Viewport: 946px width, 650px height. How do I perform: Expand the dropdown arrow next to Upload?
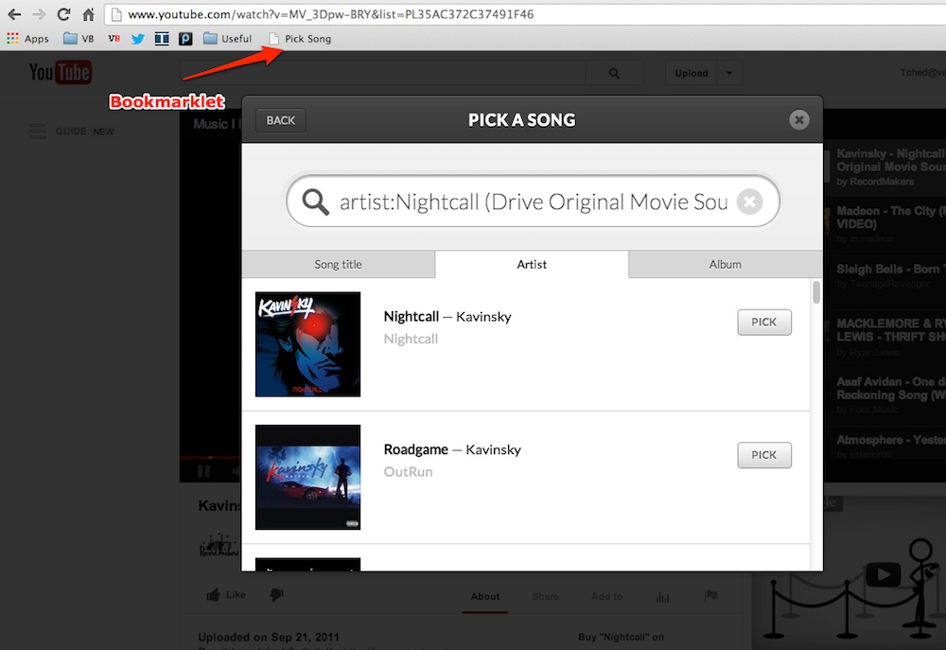coord(729,73)
